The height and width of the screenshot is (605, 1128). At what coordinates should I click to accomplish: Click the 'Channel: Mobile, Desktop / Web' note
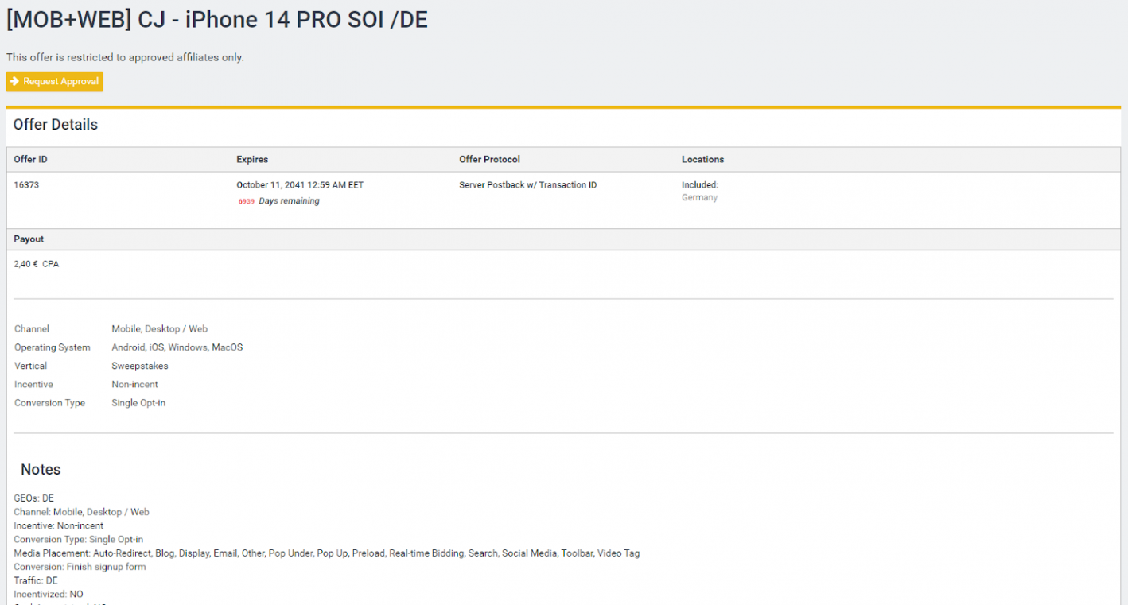pos(82,512)
